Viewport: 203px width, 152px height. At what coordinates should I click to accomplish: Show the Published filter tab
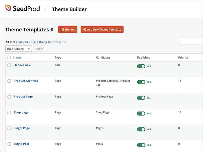pyautogui.click(x=24, y=42)
